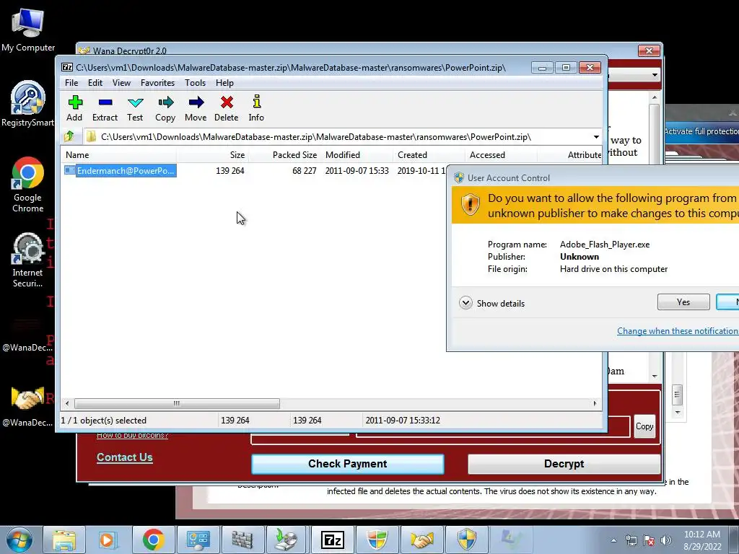Show hidden tray icons arrow
This screenshot has width=739, height=554.
click(613, 540)
